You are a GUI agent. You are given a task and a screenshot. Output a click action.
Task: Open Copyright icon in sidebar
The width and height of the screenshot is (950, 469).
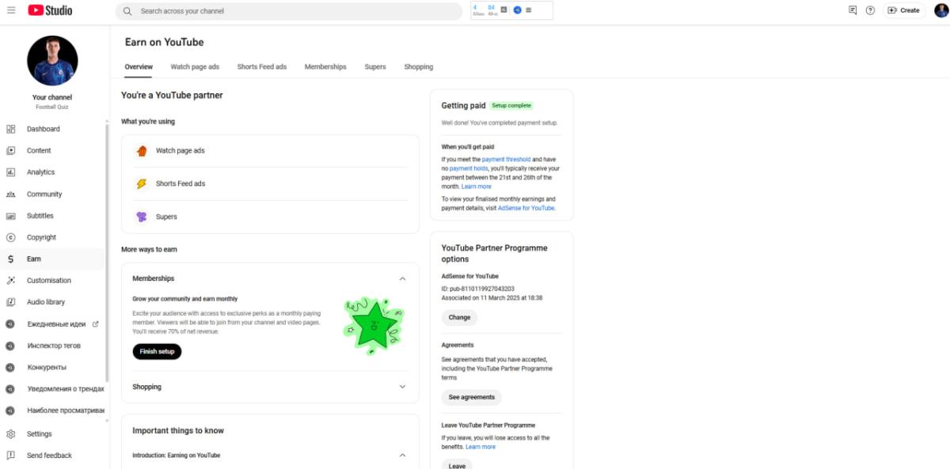pos(11,237)
